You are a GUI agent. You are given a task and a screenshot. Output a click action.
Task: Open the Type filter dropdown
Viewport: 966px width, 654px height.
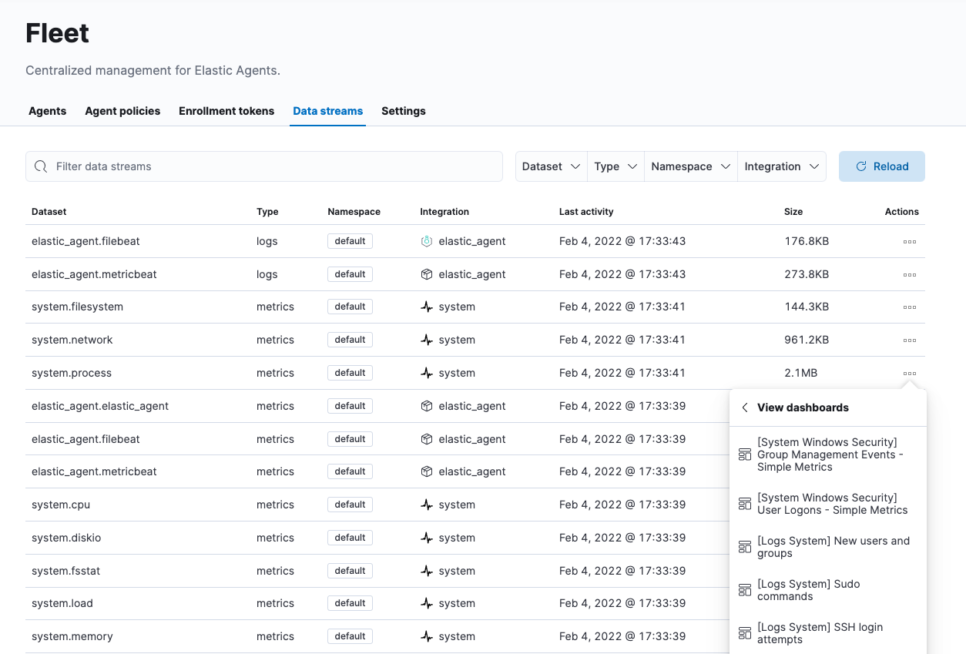pos(615,166)
